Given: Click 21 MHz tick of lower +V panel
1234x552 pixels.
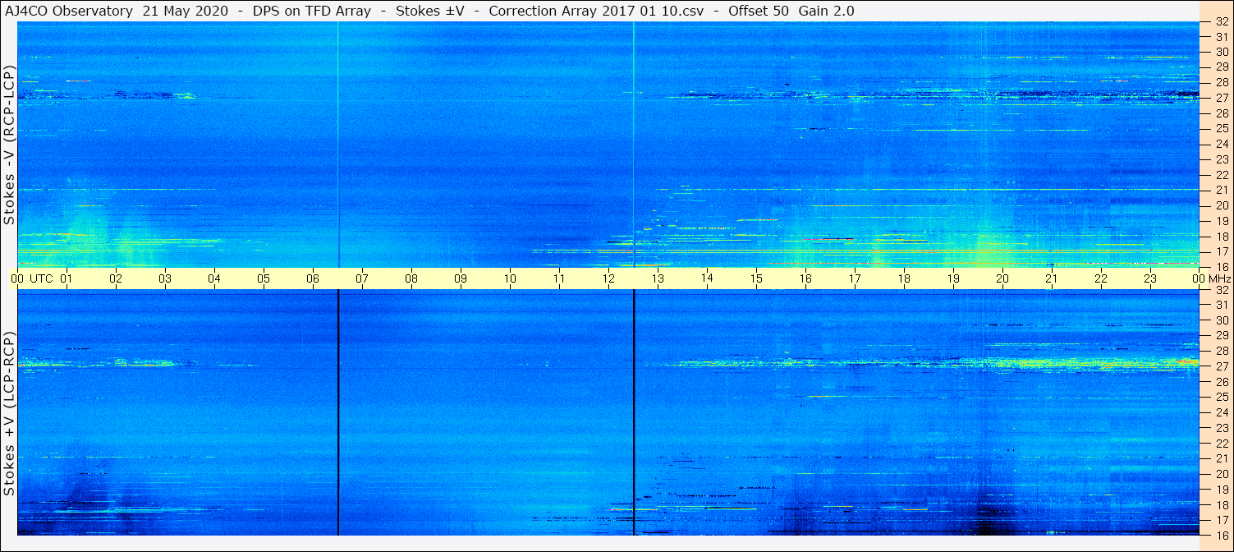Looking at the screenshot, I should [1221, 458].
